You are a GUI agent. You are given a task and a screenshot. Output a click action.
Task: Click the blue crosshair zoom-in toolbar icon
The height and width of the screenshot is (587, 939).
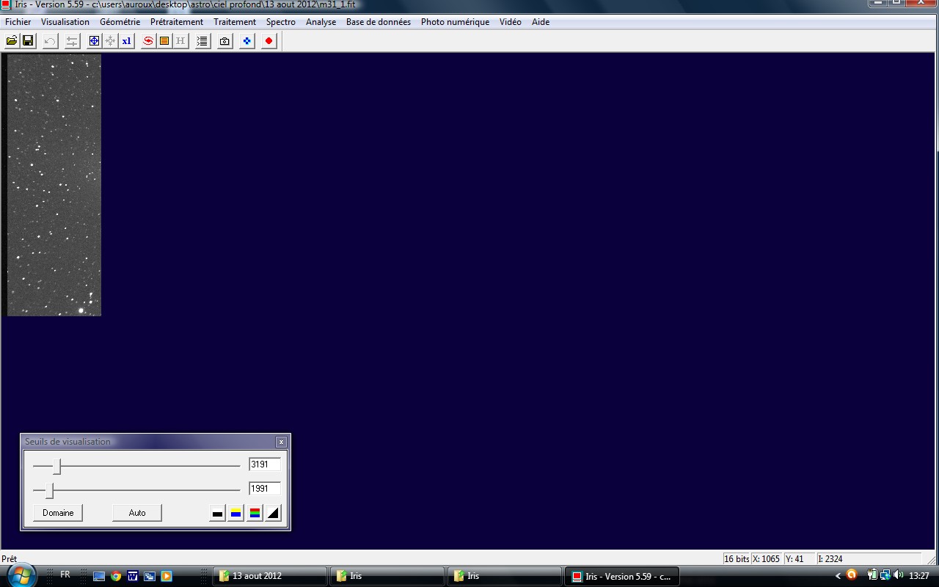94,41
